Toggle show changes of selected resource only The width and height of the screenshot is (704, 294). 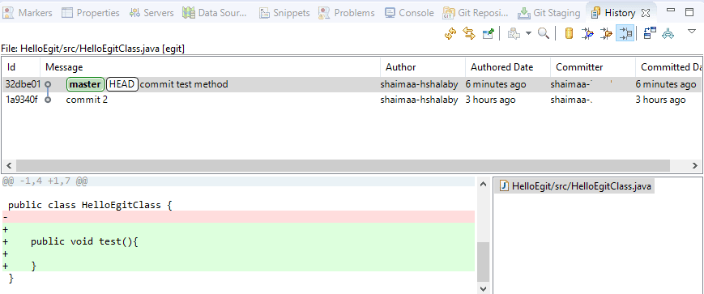625,33
